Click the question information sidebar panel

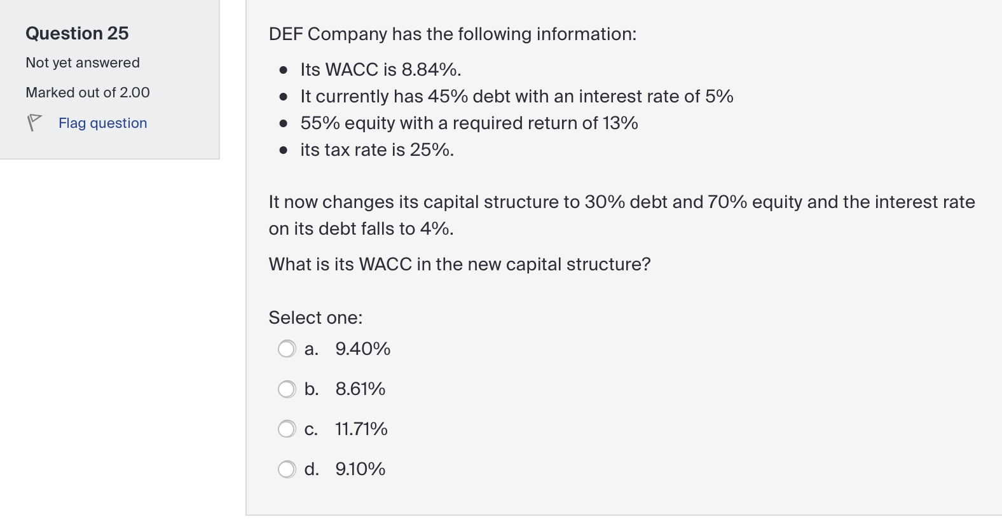point(111,80)
